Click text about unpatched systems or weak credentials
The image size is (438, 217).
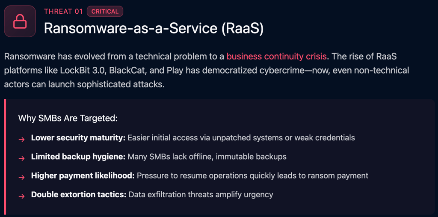click(x=241, y=138)
